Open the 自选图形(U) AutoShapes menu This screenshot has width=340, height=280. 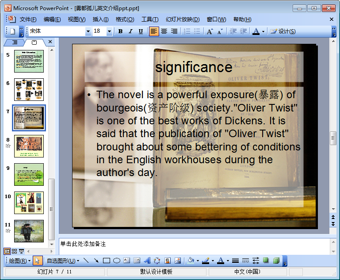point(63,261)
